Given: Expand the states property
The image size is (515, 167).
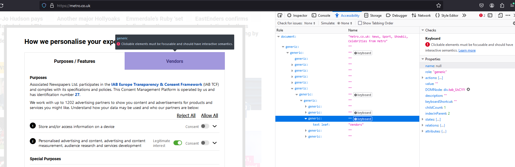Looking at the screenshot, I should [x=422, y=119].
